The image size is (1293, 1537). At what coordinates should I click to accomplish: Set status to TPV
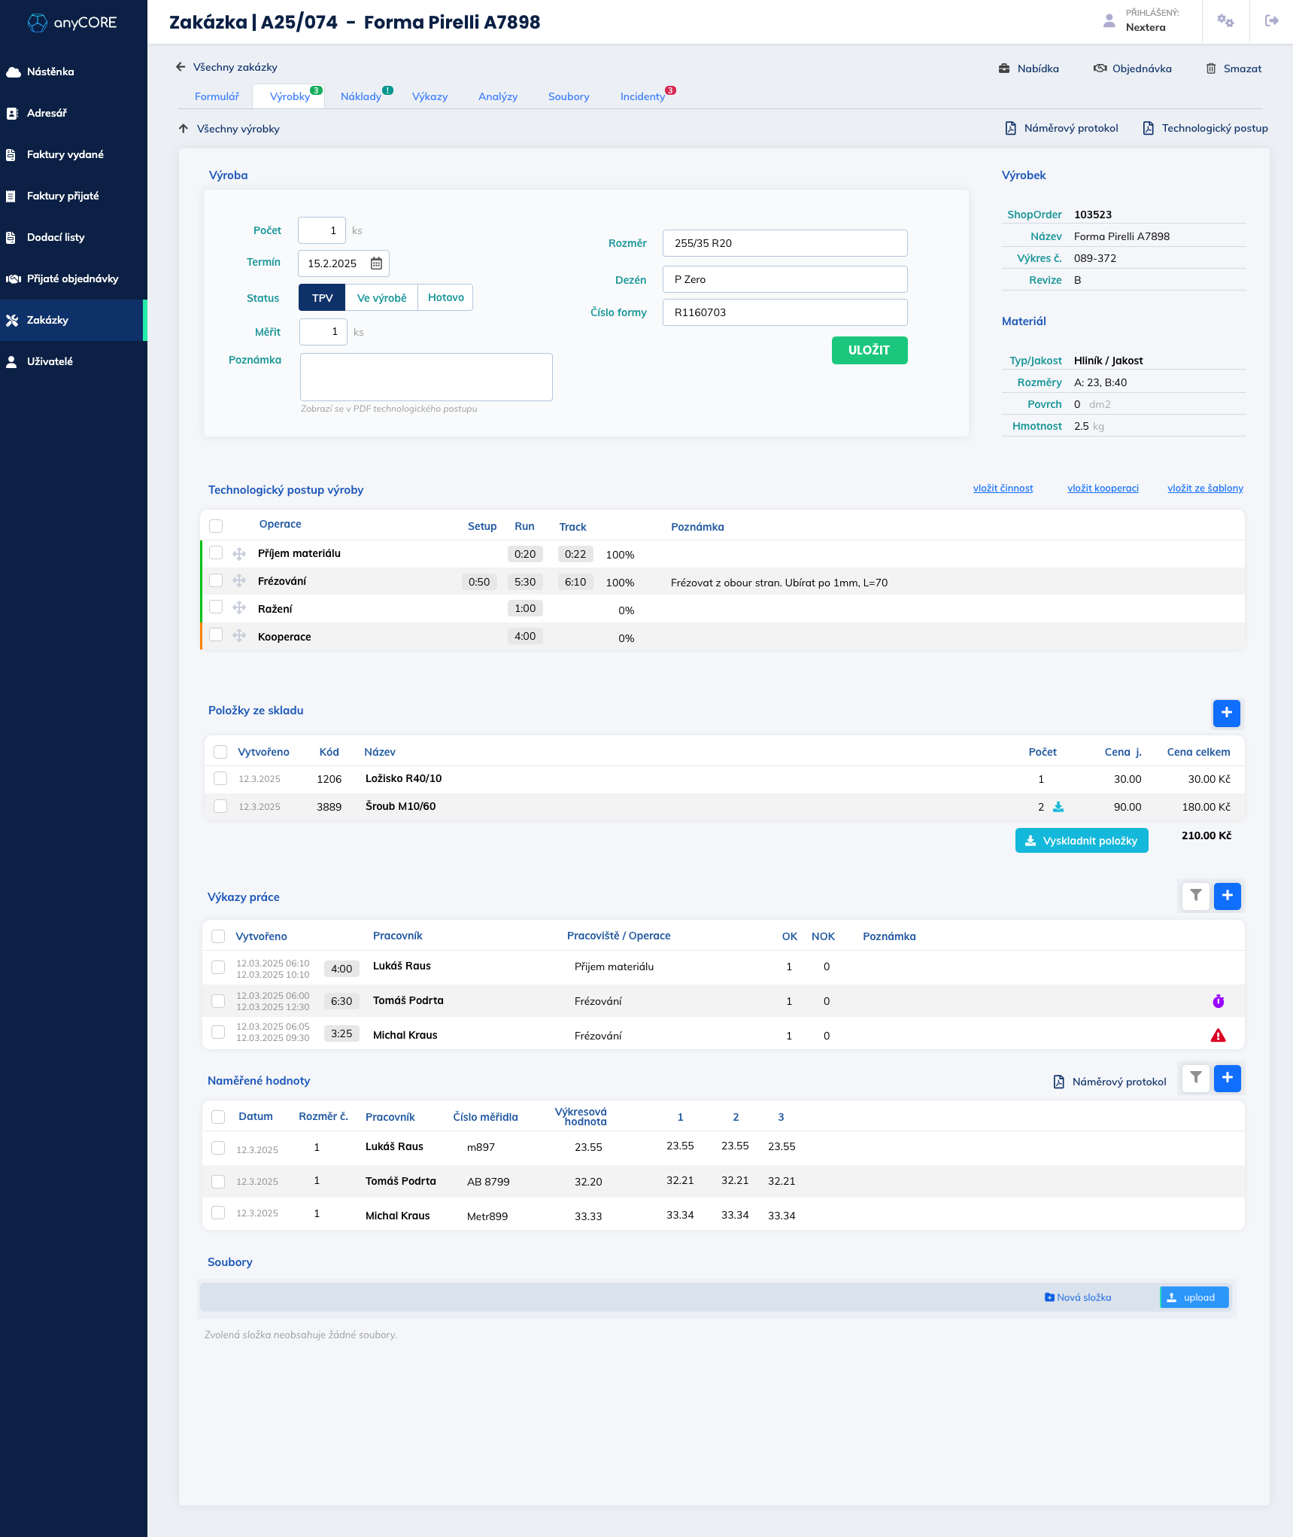click(x=322, y=297)
